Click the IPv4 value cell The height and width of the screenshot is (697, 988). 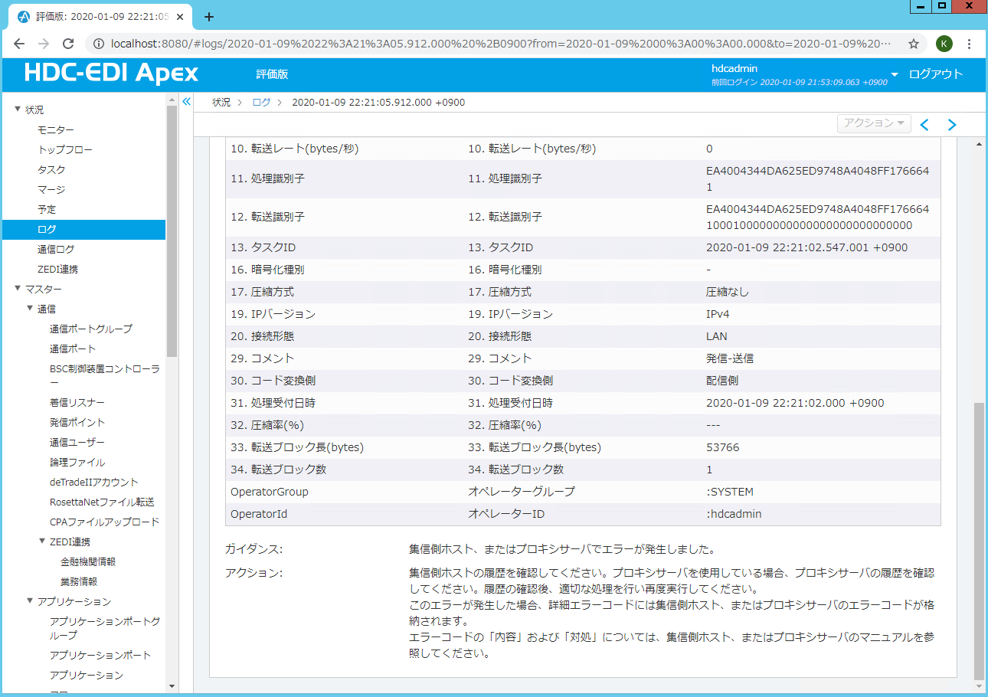point(718,314)
